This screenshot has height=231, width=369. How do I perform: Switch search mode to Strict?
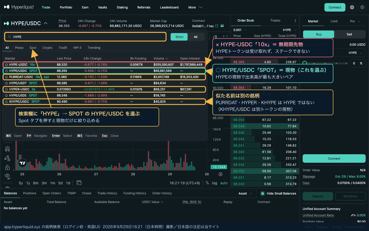179,37
